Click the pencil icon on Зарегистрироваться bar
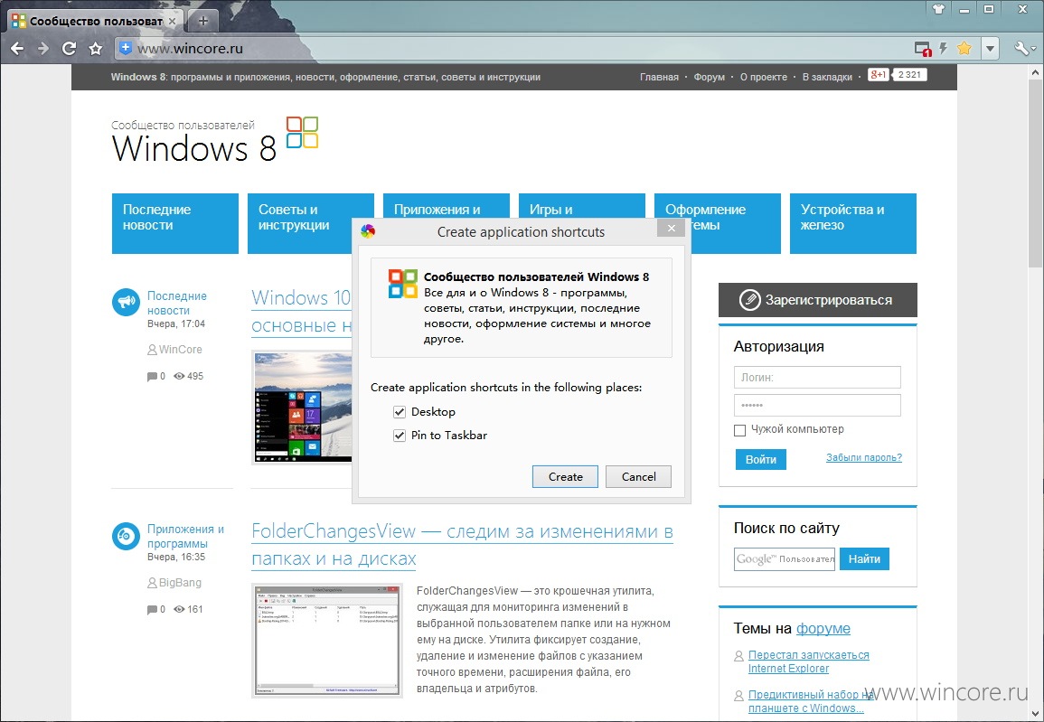This screenshot has height=722, width=1044. pyautogui.click(x=749, y=300)
